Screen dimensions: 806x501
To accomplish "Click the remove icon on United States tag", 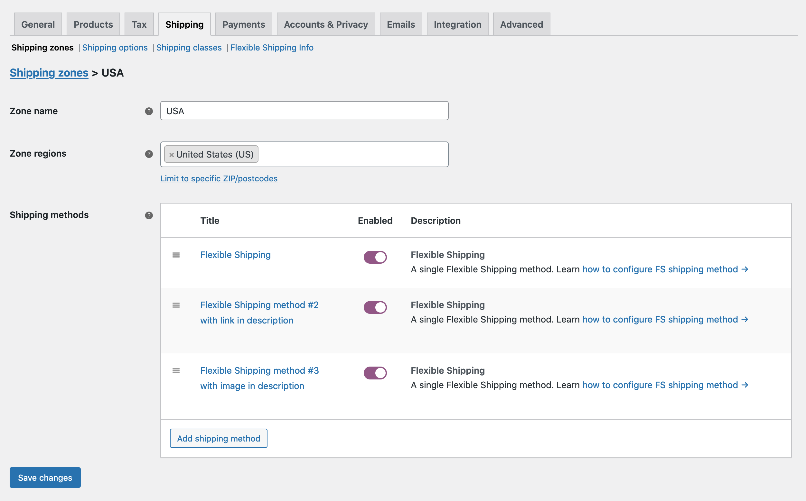I will 172,154.
